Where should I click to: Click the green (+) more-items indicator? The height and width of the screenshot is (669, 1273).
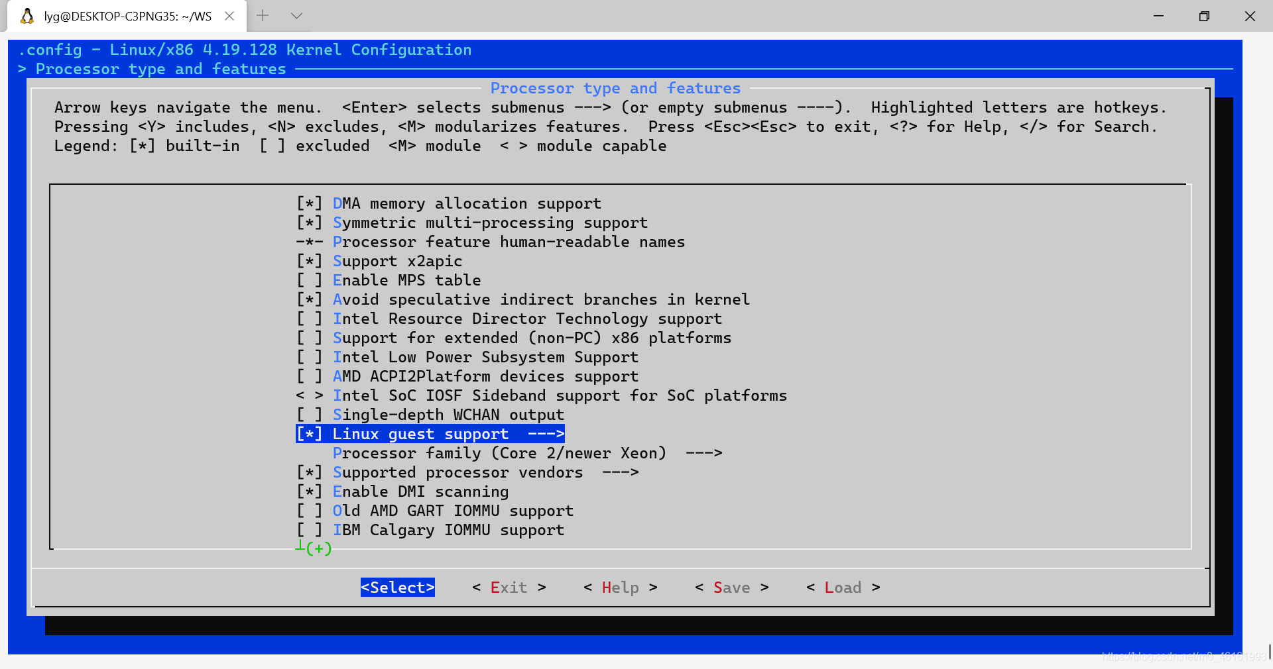tap(318, 548)
